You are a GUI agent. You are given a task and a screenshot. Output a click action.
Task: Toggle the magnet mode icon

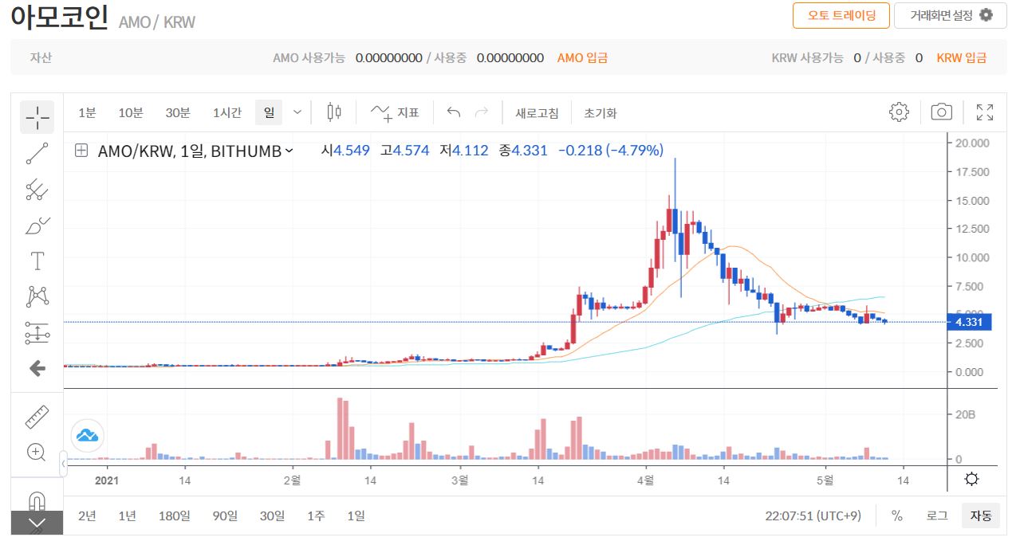point(37,500)
